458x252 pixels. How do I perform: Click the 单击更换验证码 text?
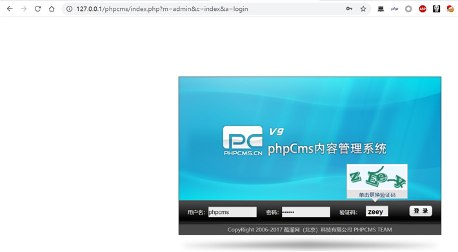click(377, 195)
